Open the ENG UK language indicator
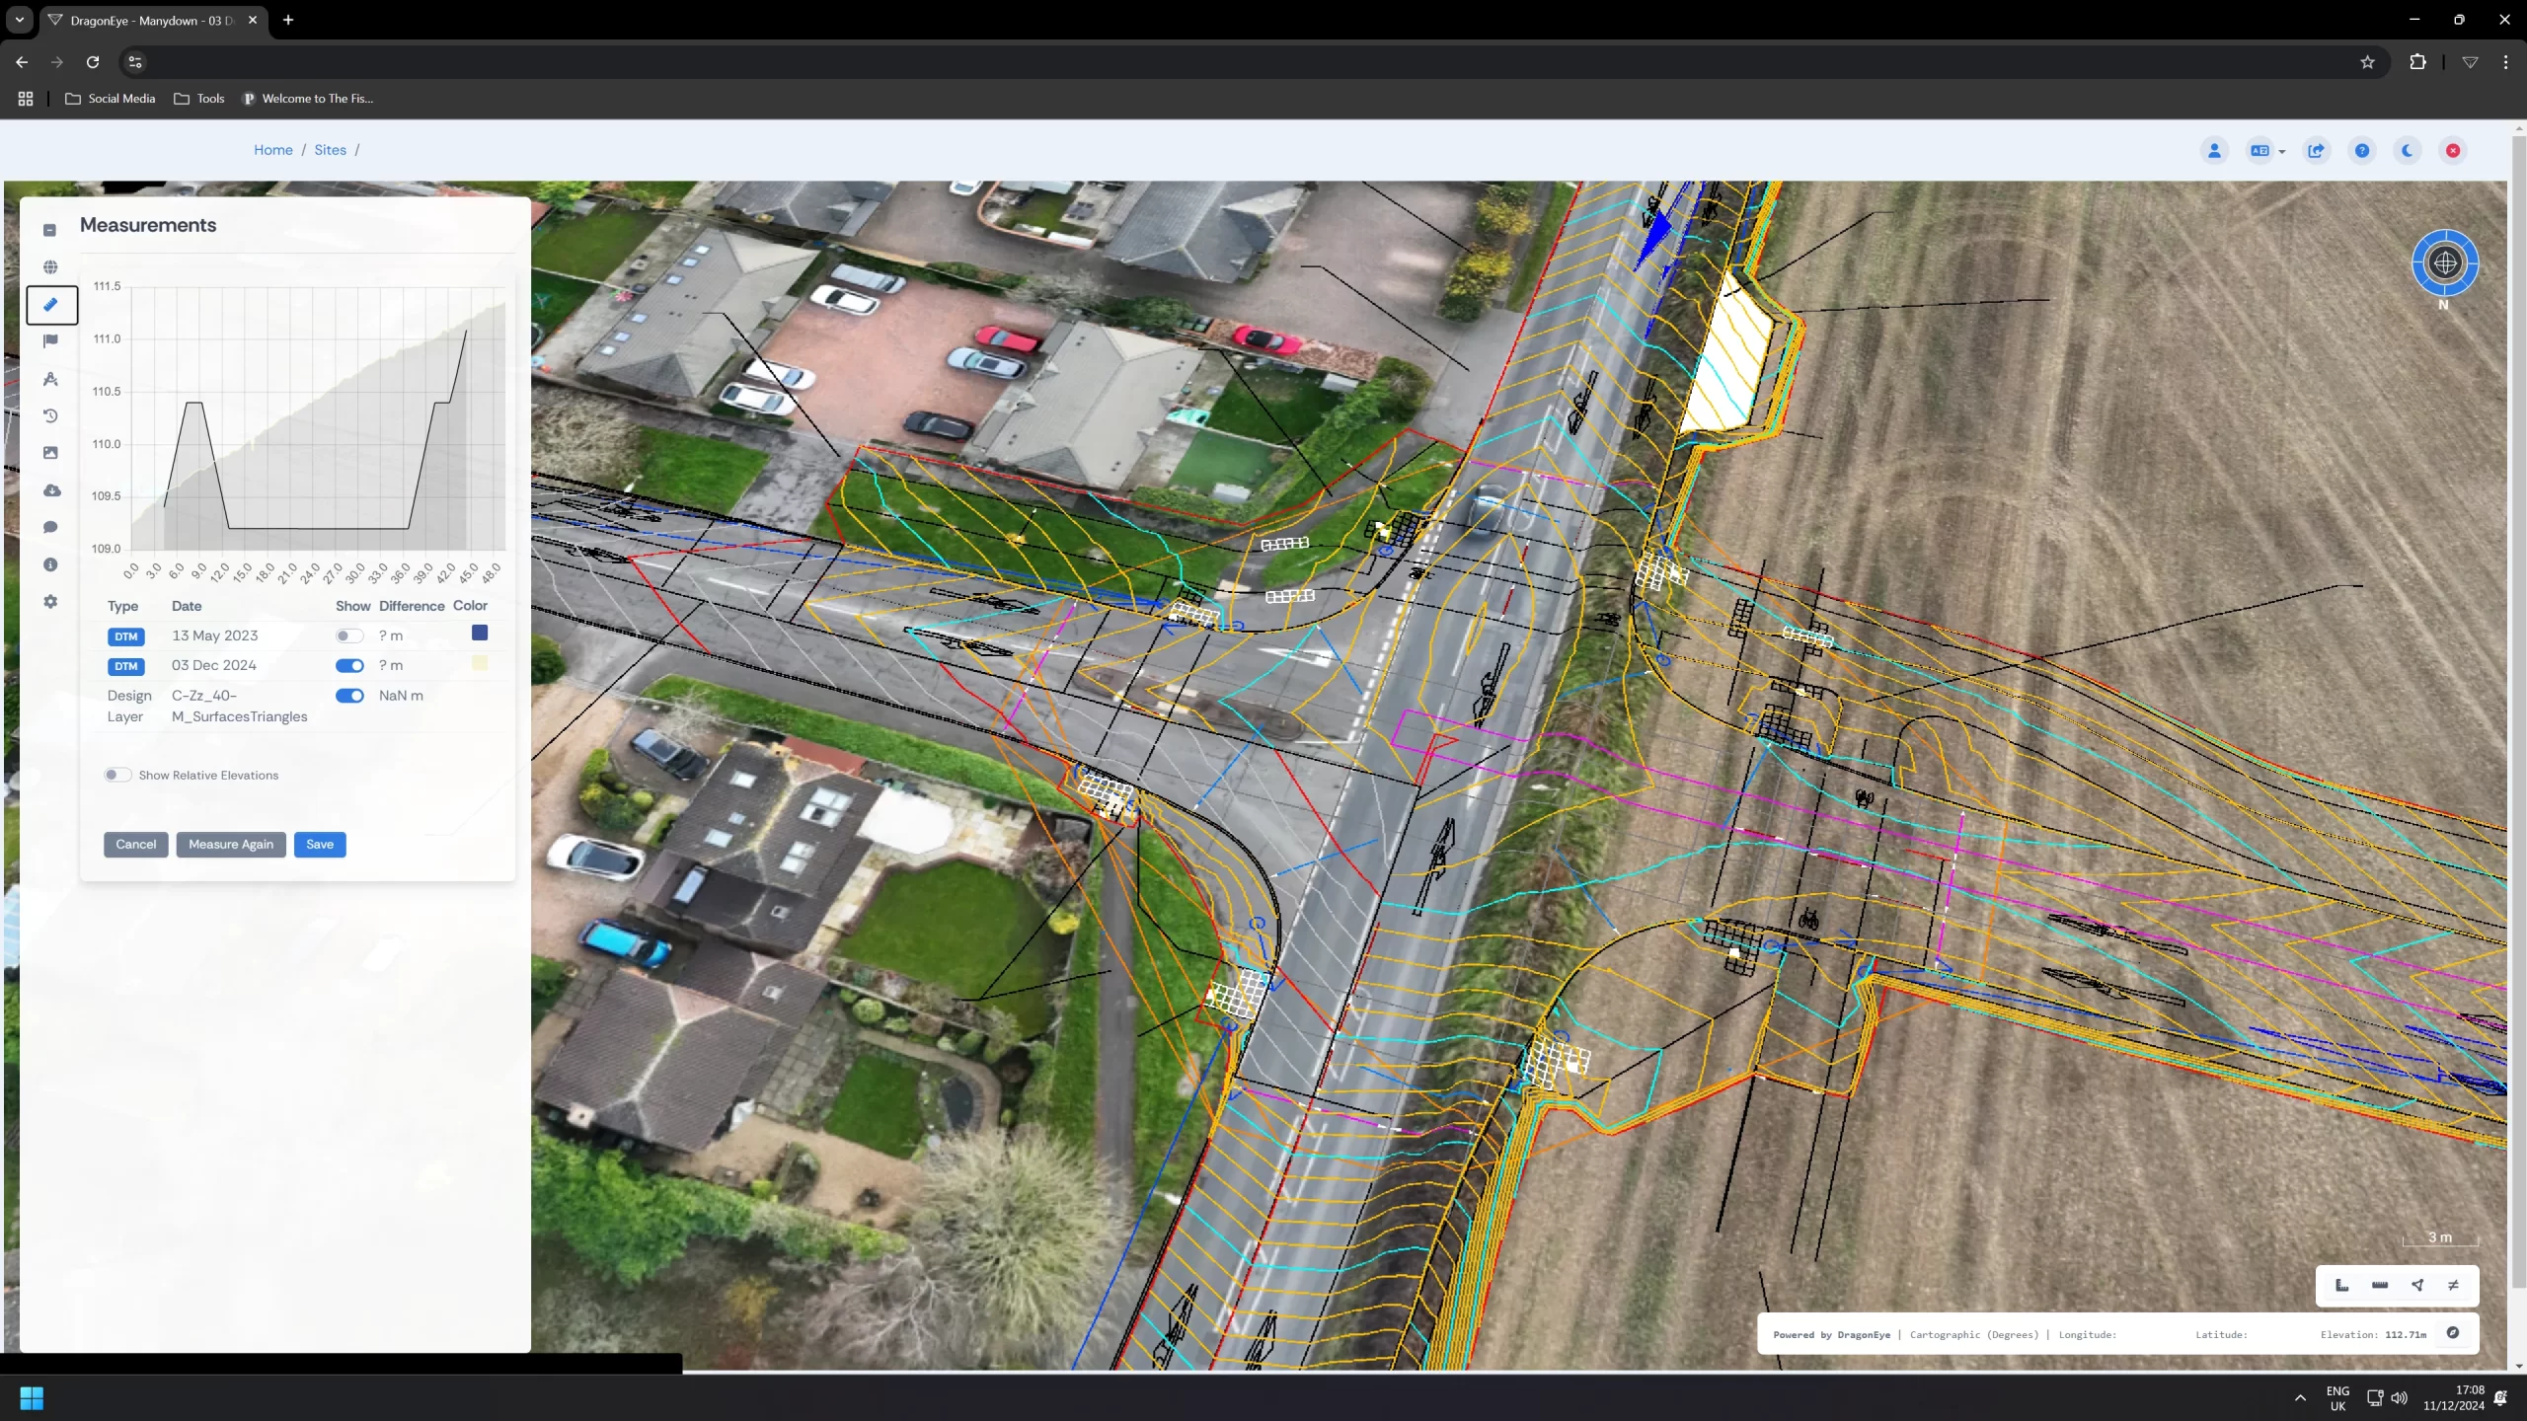This screenshot has width=2527, height=1421. 2337,1398
